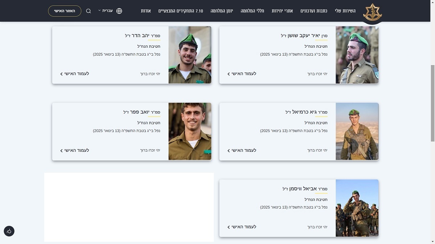The height and width of the screenshot is (244, 435).
Task: Click the name heading סמ"ר יואב פפר
Action: pos(142,112)
